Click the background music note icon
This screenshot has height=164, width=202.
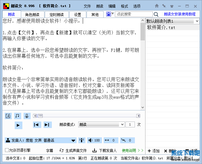point(18,116)
